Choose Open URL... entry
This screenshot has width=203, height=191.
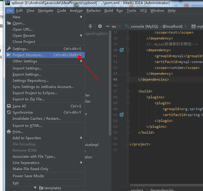coord(45,29)
